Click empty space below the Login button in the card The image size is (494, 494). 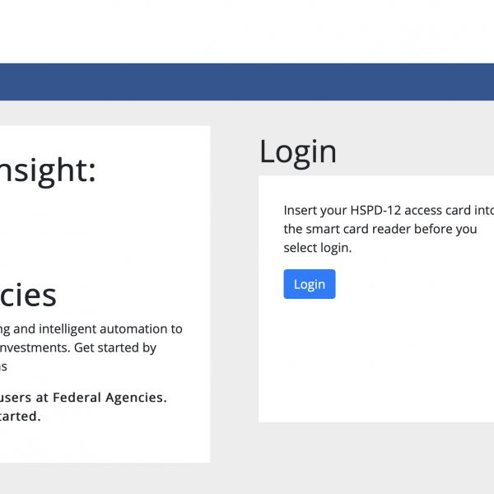[x=370, y=362]
